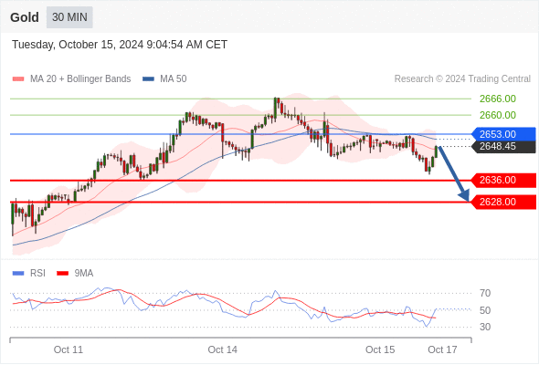The height and width of the screenshot is (365, 539).
Task: Toggle the MA 50 legend entry
Action: pos(164,79)
